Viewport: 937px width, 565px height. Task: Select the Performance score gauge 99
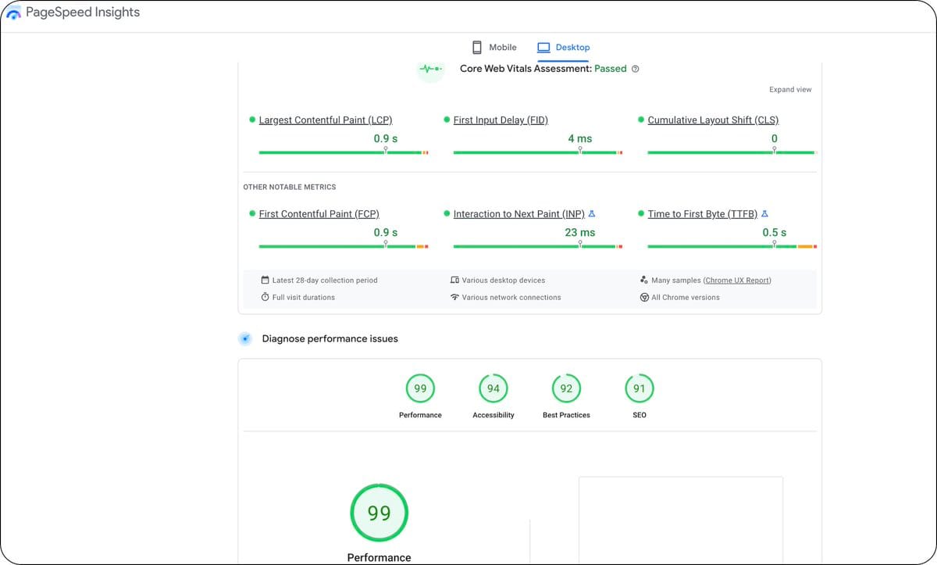(420, 388)
